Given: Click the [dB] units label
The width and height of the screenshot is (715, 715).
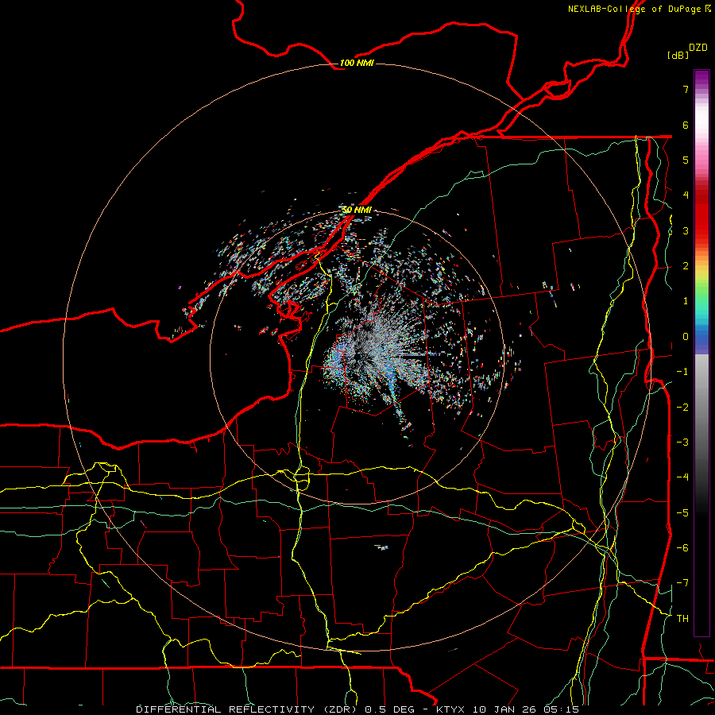Looking at the screenshot, I should click(678, 55).
